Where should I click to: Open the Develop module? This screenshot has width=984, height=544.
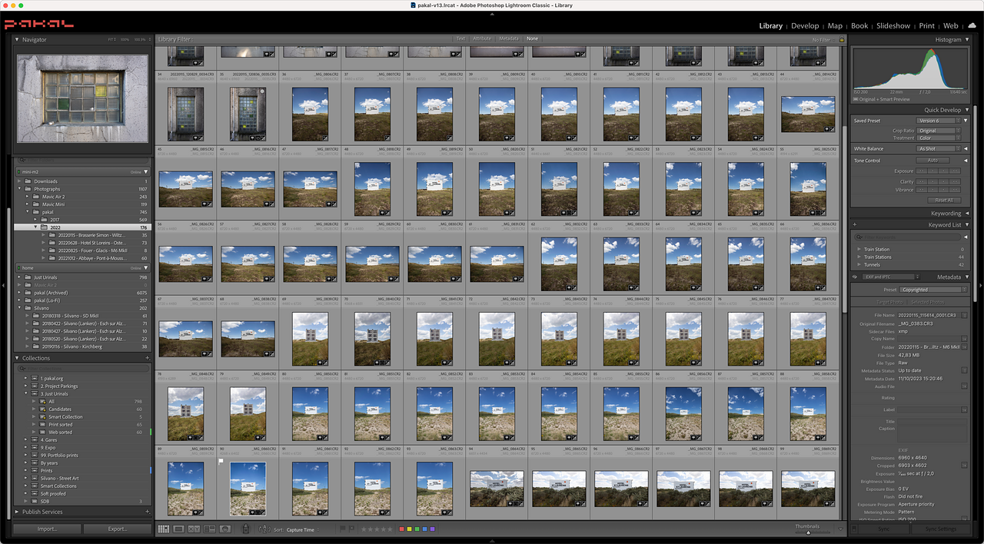tap(805, 25)
